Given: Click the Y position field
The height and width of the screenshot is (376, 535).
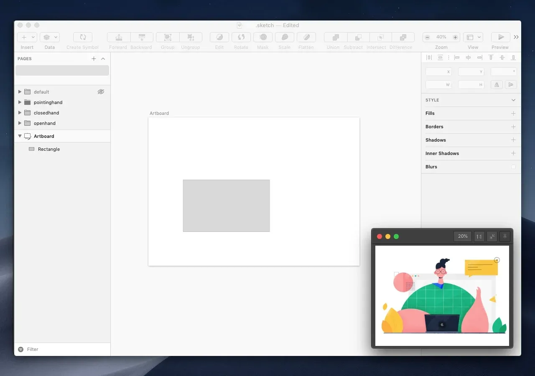Looking at the screenshot, I should point(471,72).
